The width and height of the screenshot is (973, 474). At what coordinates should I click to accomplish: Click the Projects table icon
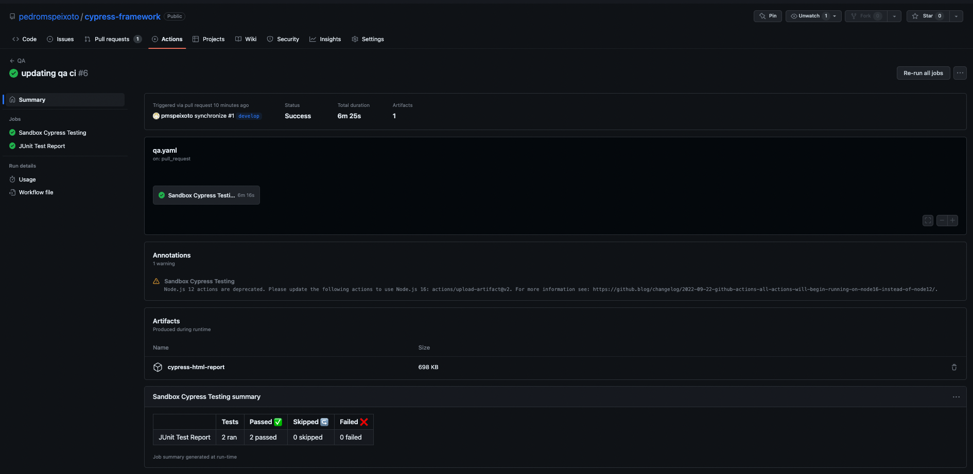coord(196,39)
